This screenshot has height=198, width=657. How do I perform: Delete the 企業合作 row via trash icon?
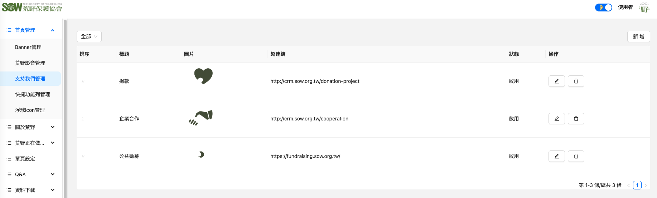[x=576, y=119]
